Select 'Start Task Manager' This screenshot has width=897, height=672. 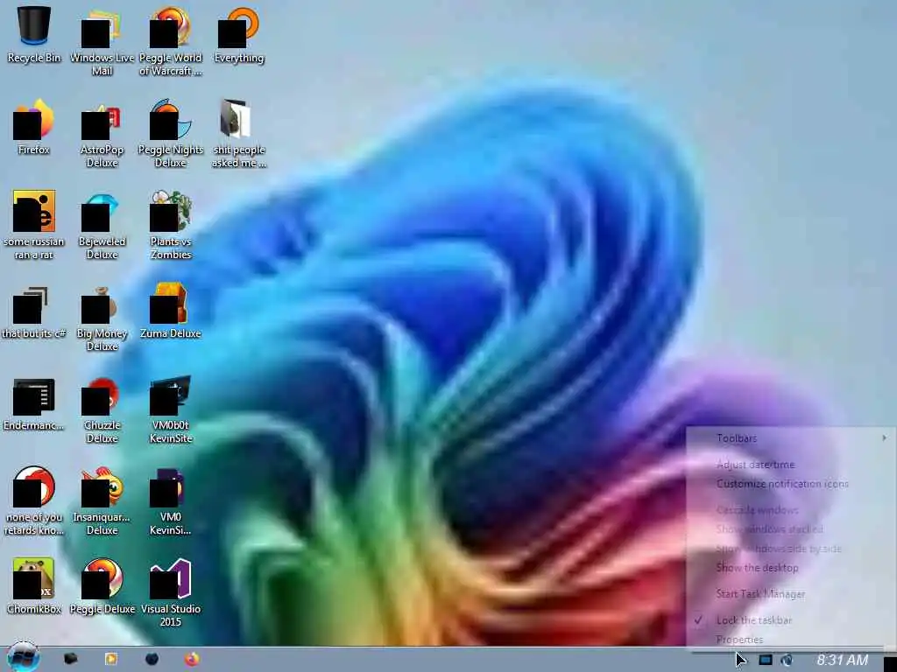click(791, 594)
